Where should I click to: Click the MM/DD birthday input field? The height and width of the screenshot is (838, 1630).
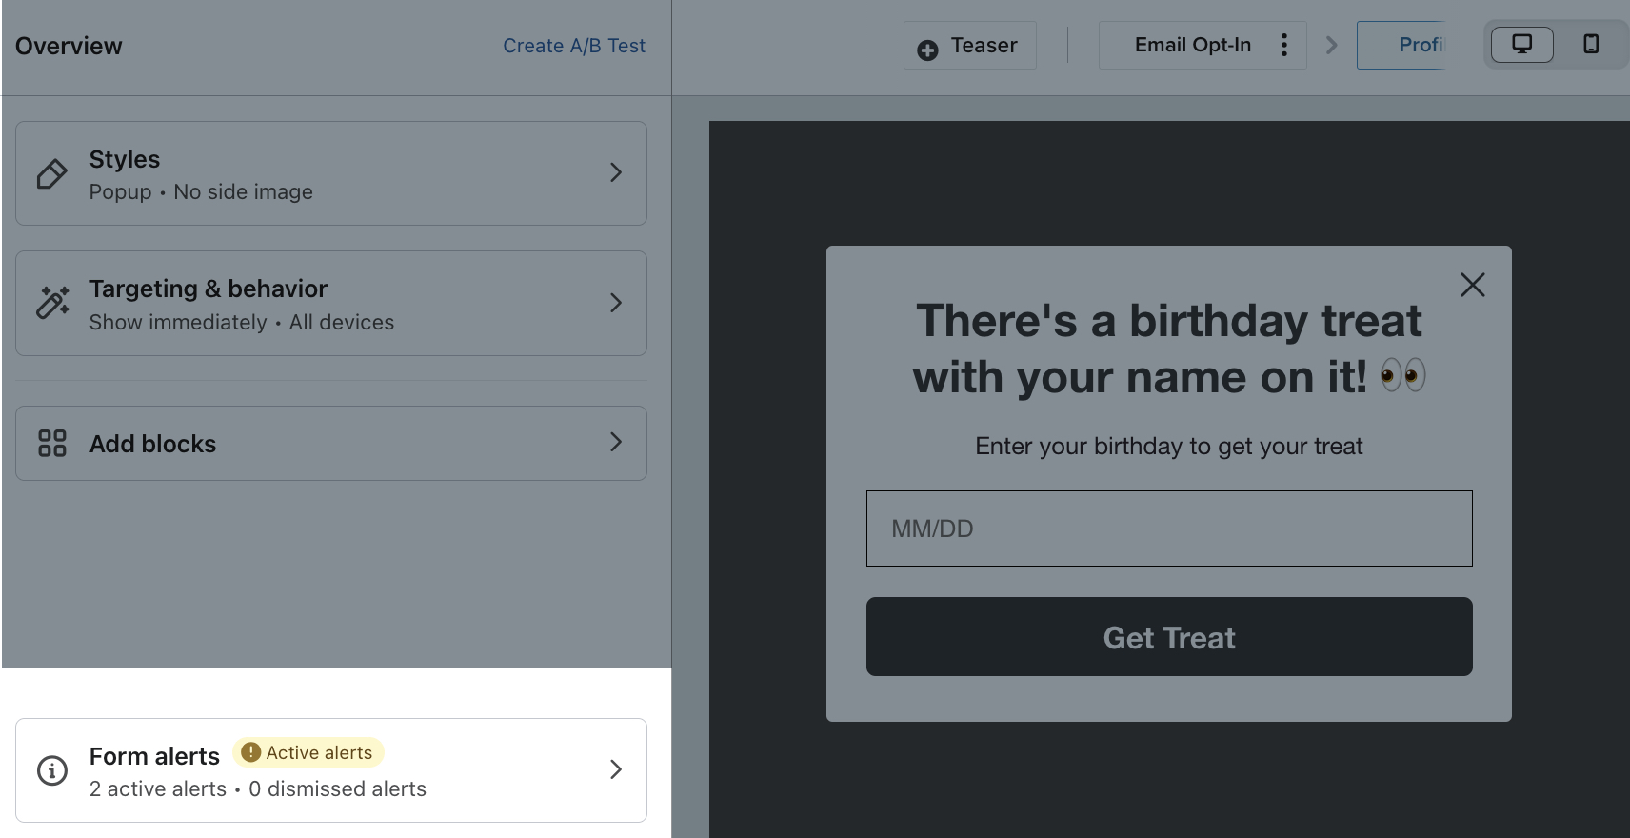coord(1168,529)
